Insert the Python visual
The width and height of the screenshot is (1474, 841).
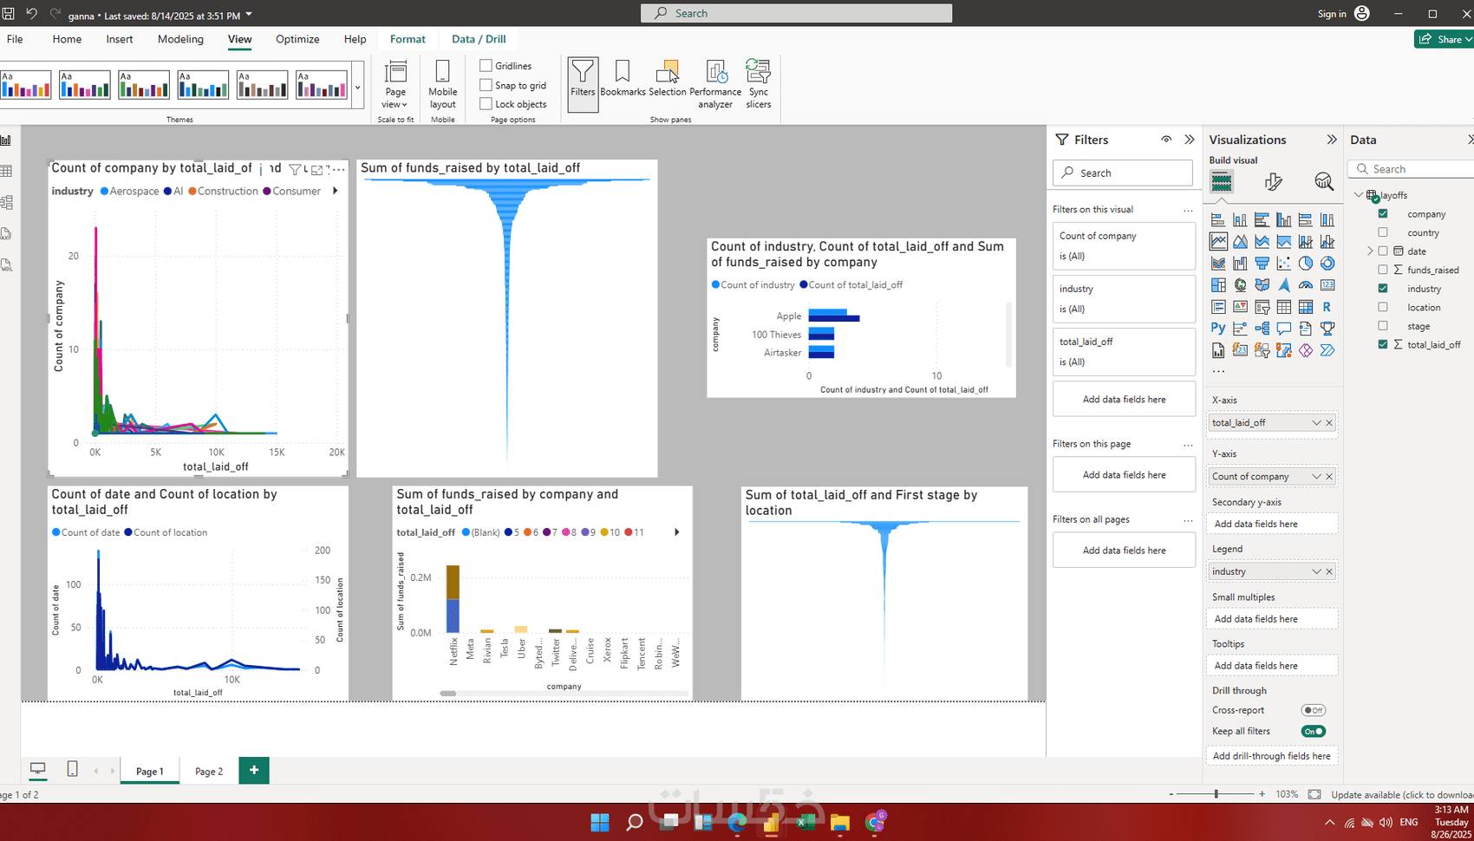pos(1219,329)
